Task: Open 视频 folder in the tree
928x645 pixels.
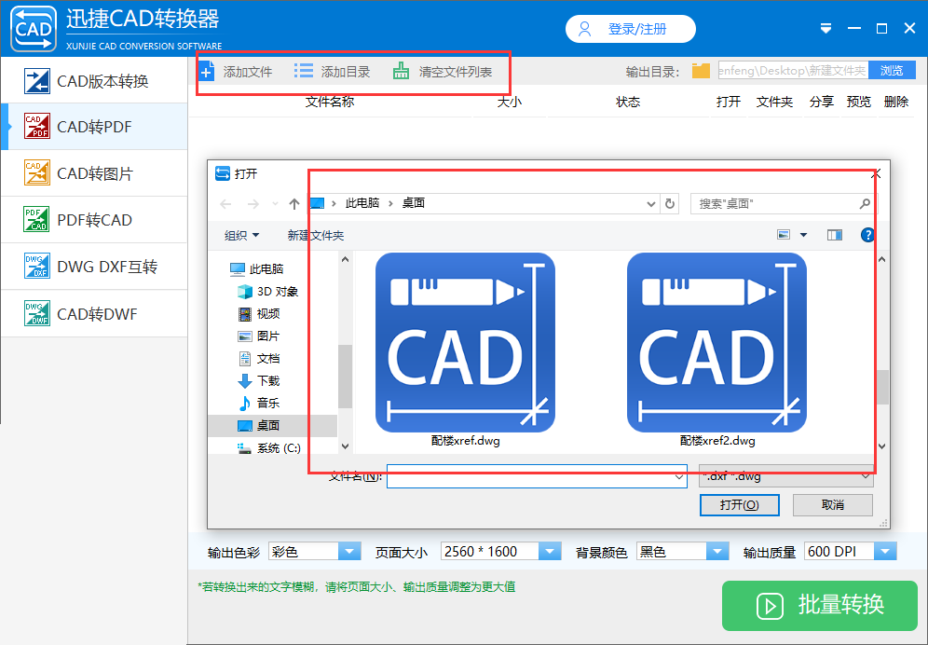Action: pyautogui.click(x=259, y=313)
